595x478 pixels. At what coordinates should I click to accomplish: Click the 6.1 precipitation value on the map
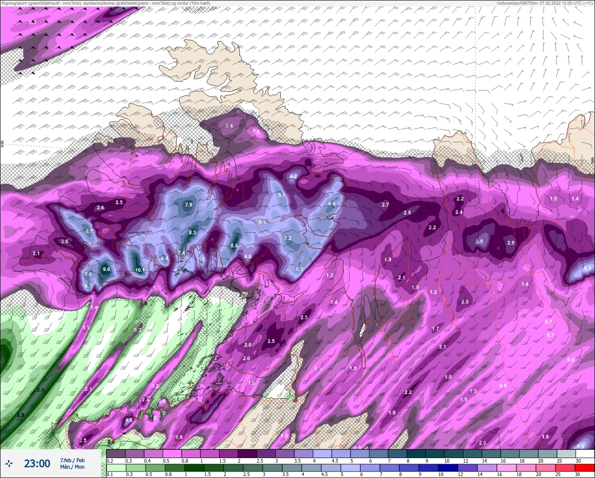[x=300, y=269]
